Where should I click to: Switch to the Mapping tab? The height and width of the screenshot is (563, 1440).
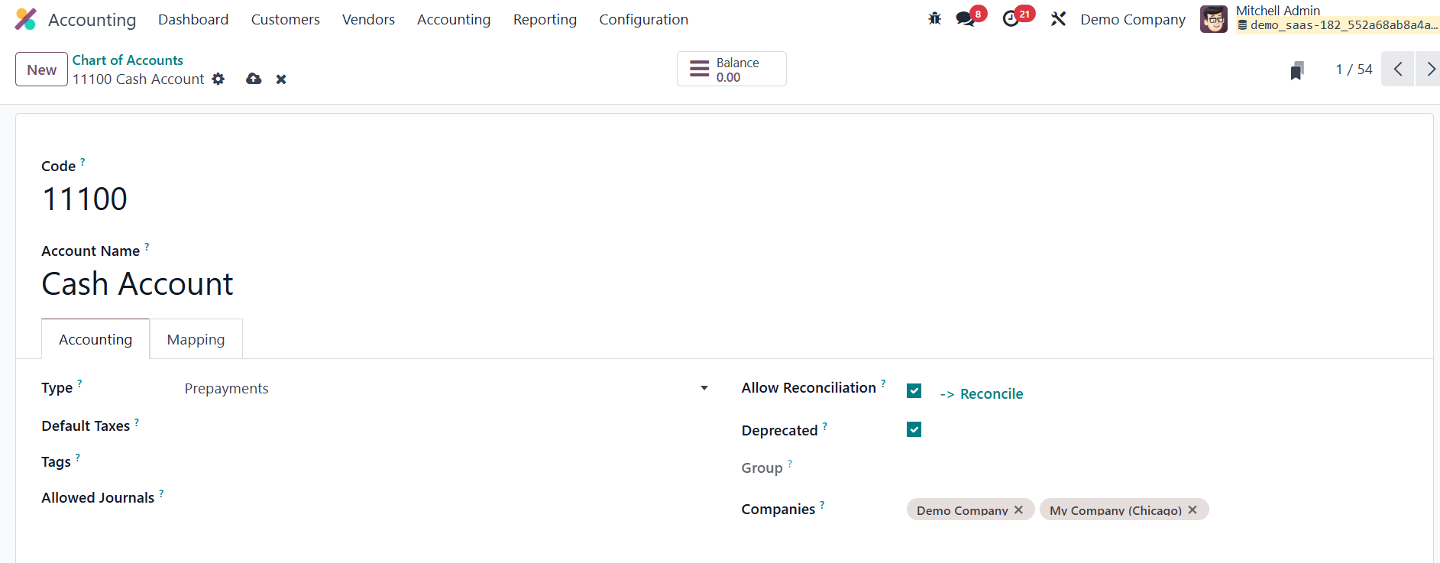point(196,340)
